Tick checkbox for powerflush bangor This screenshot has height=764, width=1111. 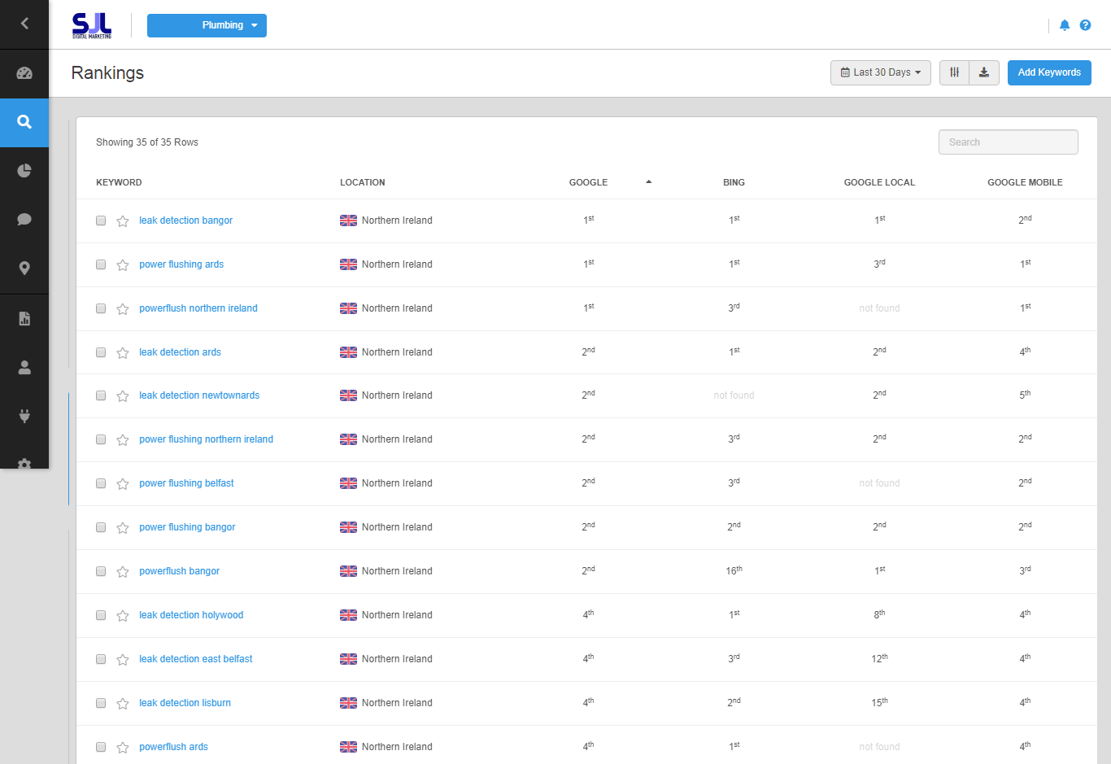tap(101, 571)
